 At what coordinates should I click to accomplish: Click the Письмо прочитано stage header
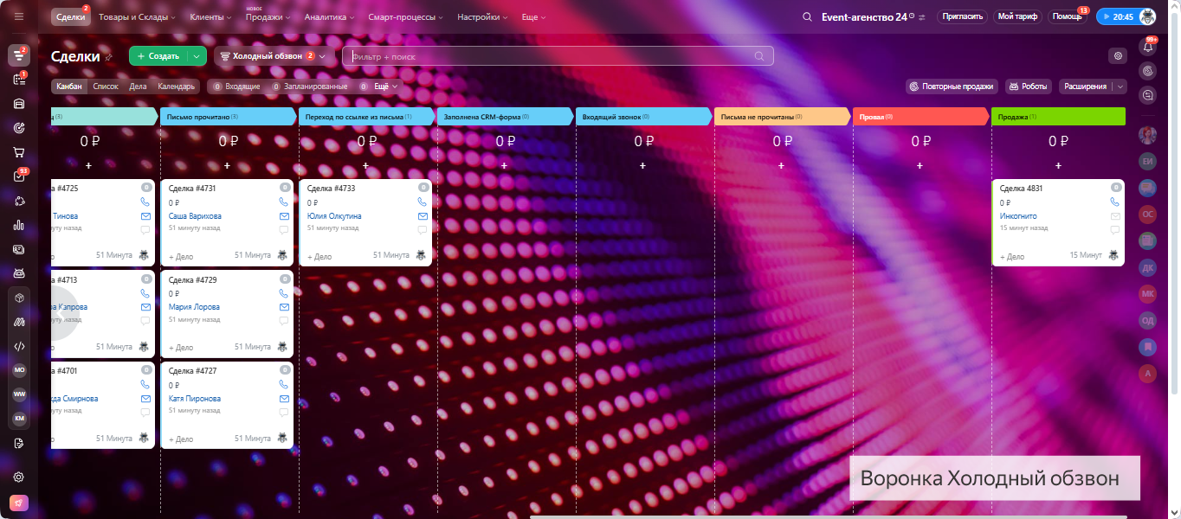pos(228,116)
